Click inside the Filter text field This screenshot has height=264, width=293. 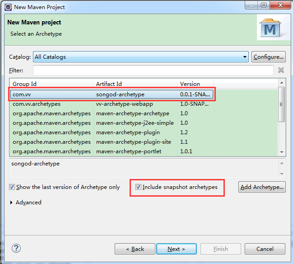point(153,71)
